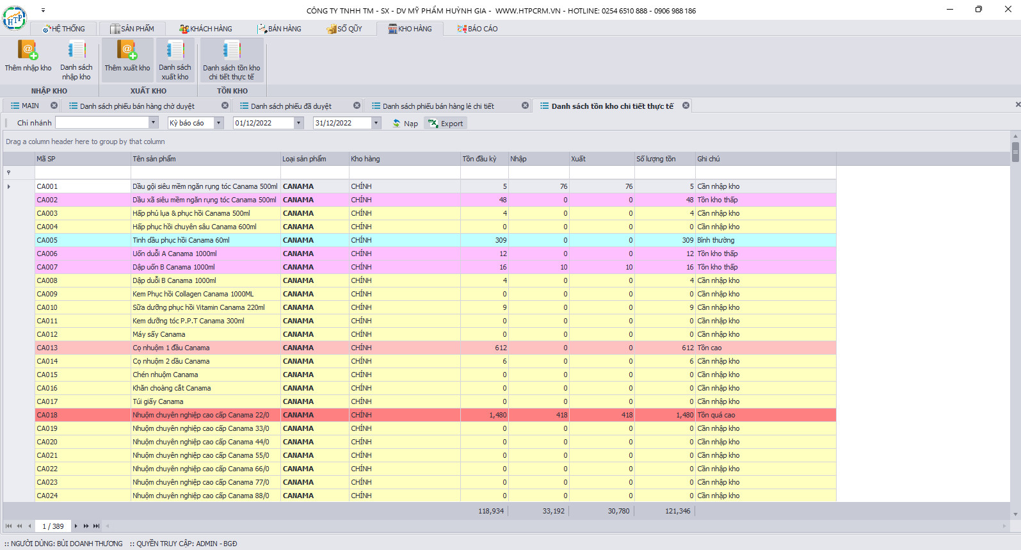Click the vertical scrollbar down arrow
Screen dimensions: 1021x550
click(x=1015, y=514)
